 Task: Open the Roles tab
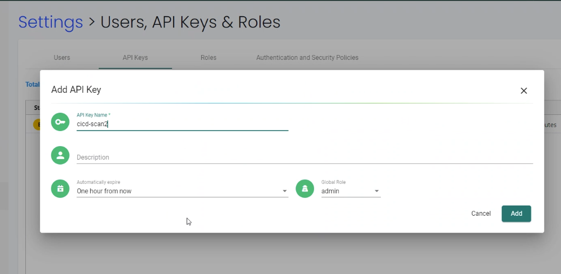click(208, 58)
